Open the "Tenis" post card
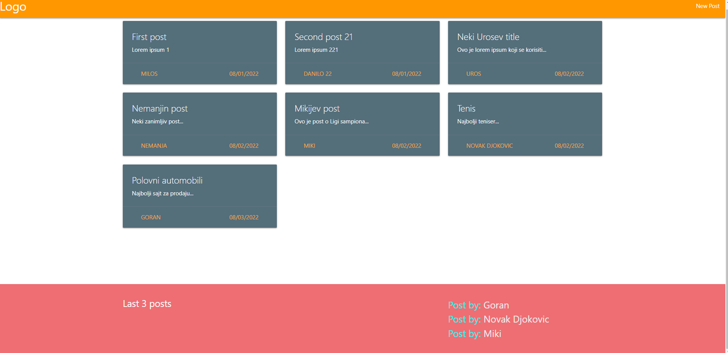The image size is (728, 353). 466,109
